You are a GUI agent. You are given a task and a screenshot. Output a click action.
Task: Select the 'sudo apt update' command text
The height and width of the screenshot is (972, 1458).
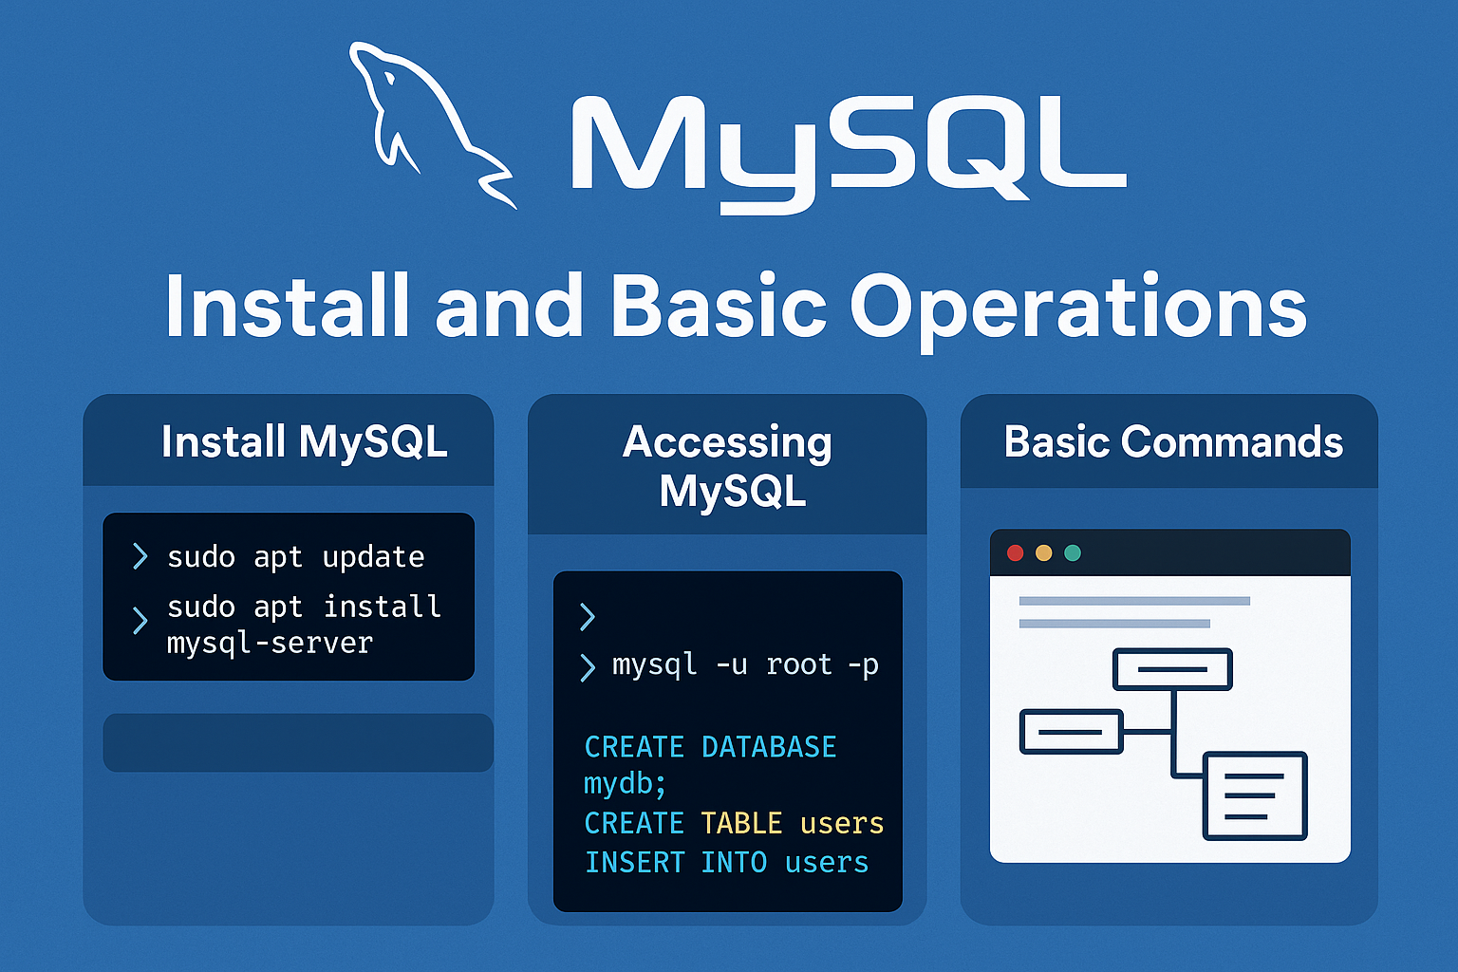tap(295, 557)
